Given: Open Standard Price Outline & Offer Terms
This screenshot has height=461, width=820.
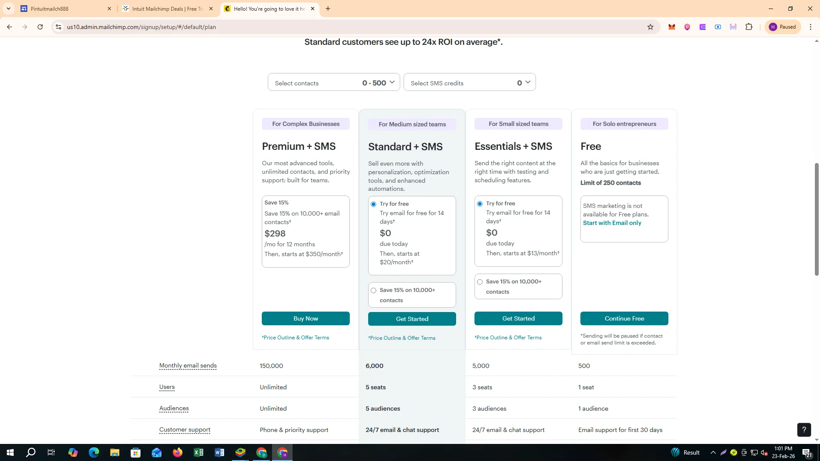Looking at the screenshot, I should click(402, 338).
